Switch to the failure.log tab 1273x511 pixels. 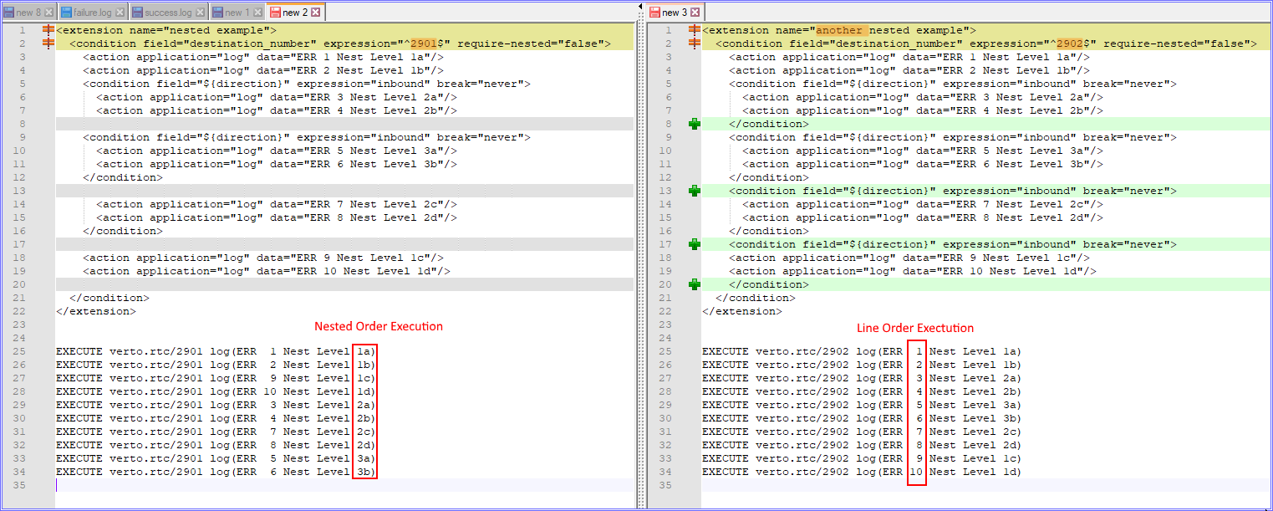(x=91, y=13)
